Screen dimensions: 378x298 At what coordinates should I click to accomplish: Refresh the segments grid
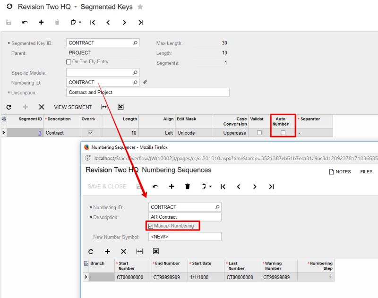pyautogui.click(x=9, y=107)
